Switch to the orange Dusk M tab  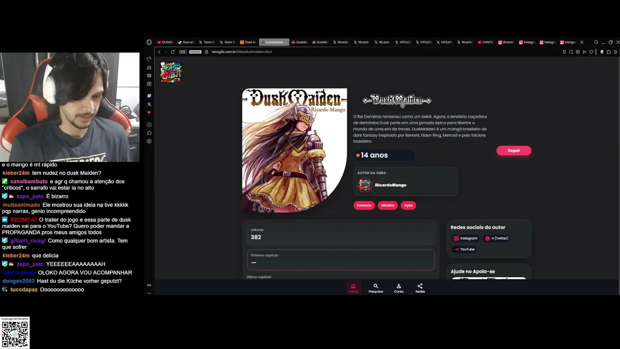(x=248, y=42)
